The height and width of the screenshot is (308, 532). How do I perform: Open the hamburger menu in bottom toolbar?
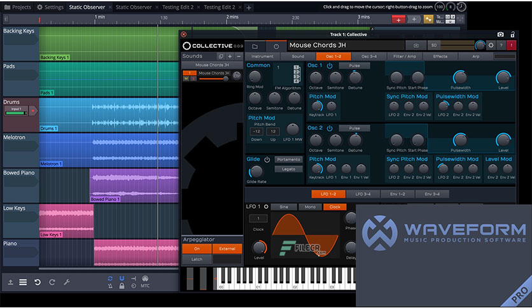23,282
